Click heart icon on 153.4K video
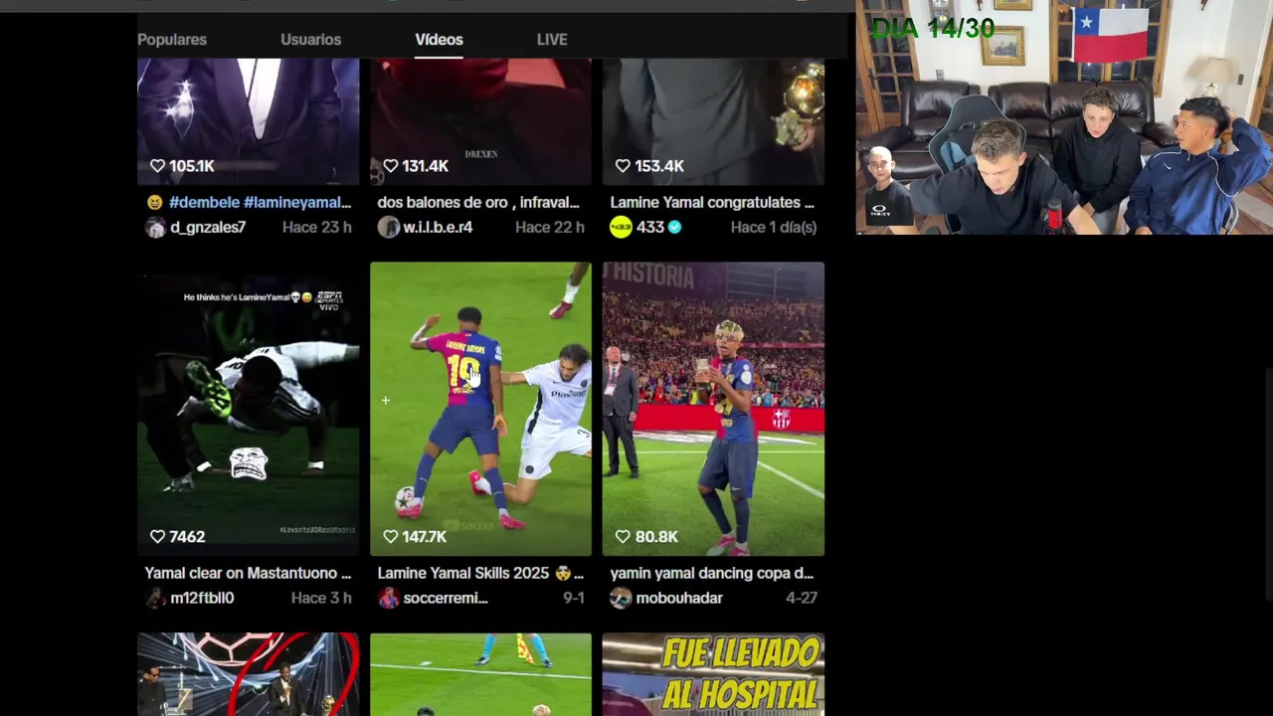 [x=623, y=166]
